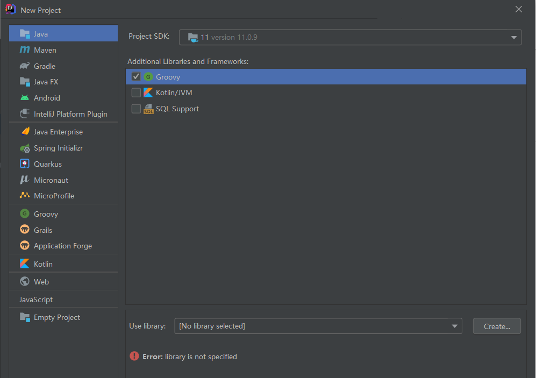The width and height of the screenshot is (536, 378).
Task: Click the '11 version 11.0.9' SDK text
Action: pos(229,37)
